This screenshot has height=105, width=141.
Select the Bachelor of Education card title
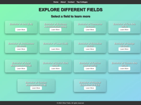tap(90, 45)
